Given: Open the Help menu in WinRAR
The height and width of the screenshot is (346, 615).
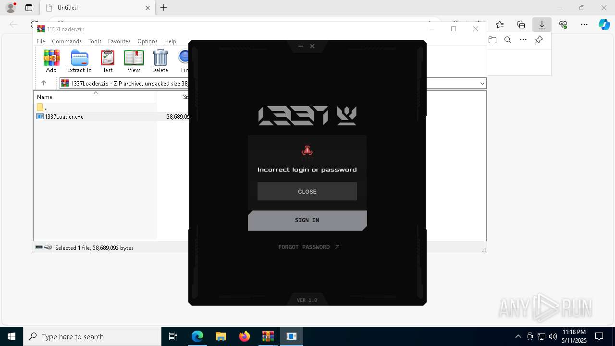Looking at the screenshot, I should [170, 41].
